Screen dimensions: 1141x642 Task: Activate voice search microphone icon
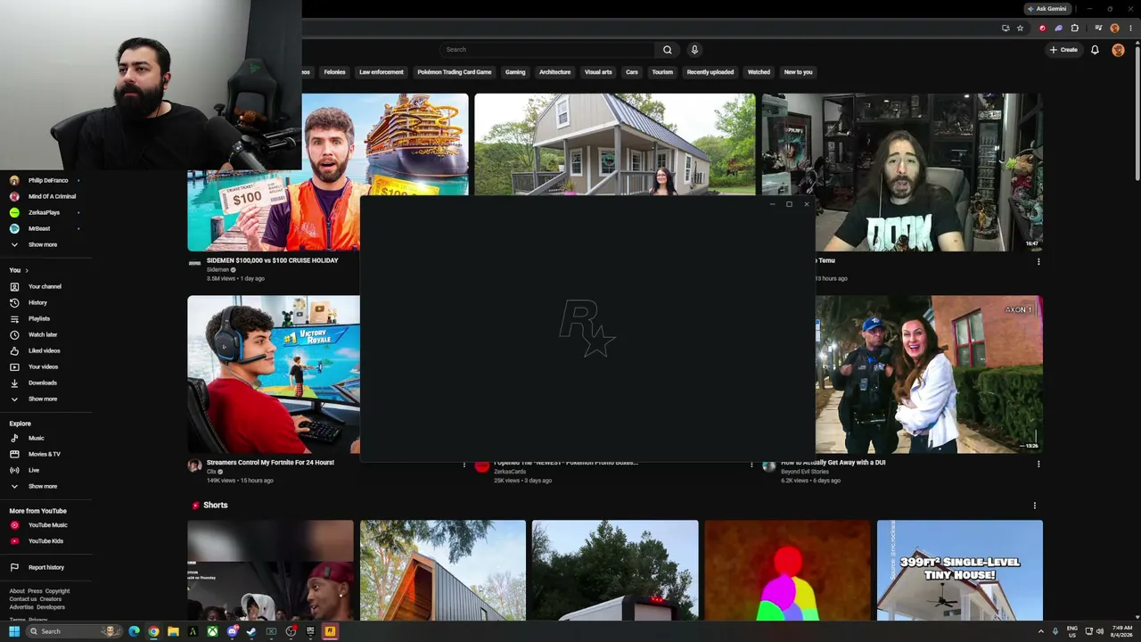(x=694, y=50)
